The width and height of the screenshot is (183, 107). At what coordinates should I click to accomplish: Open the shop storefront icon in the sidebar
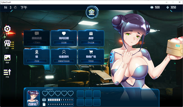click(x=7, y=44)
